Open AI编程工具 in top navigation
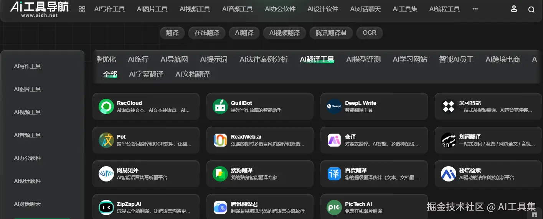Viewport: 543px width, 219px height. (444, 9)
